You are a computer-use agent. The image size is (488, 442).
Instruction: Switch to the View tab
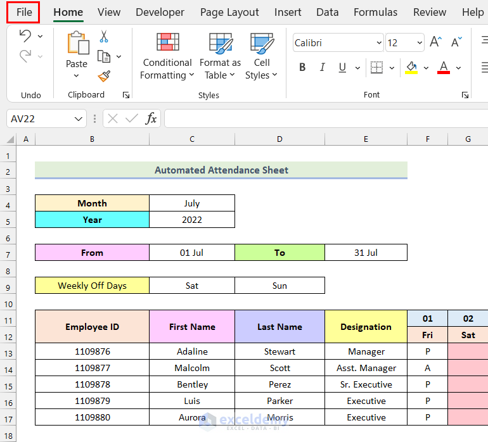[109, 13]
